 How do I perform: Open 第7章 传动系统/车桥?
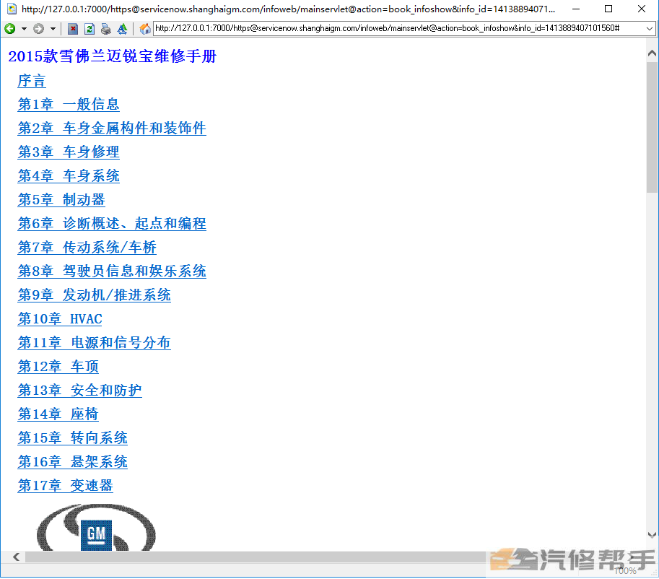click(x=87, y=247)
